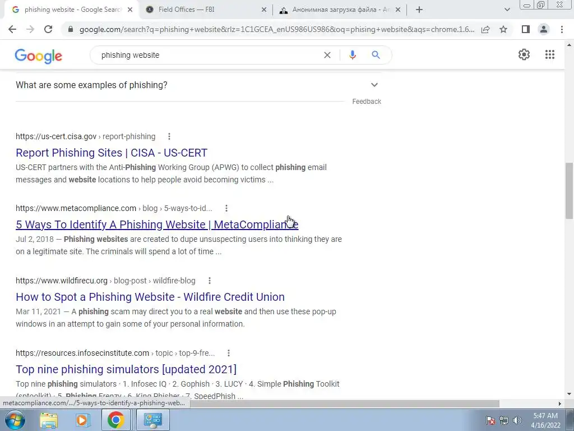Open the Chrome three-dot menu

pos(562,29)
